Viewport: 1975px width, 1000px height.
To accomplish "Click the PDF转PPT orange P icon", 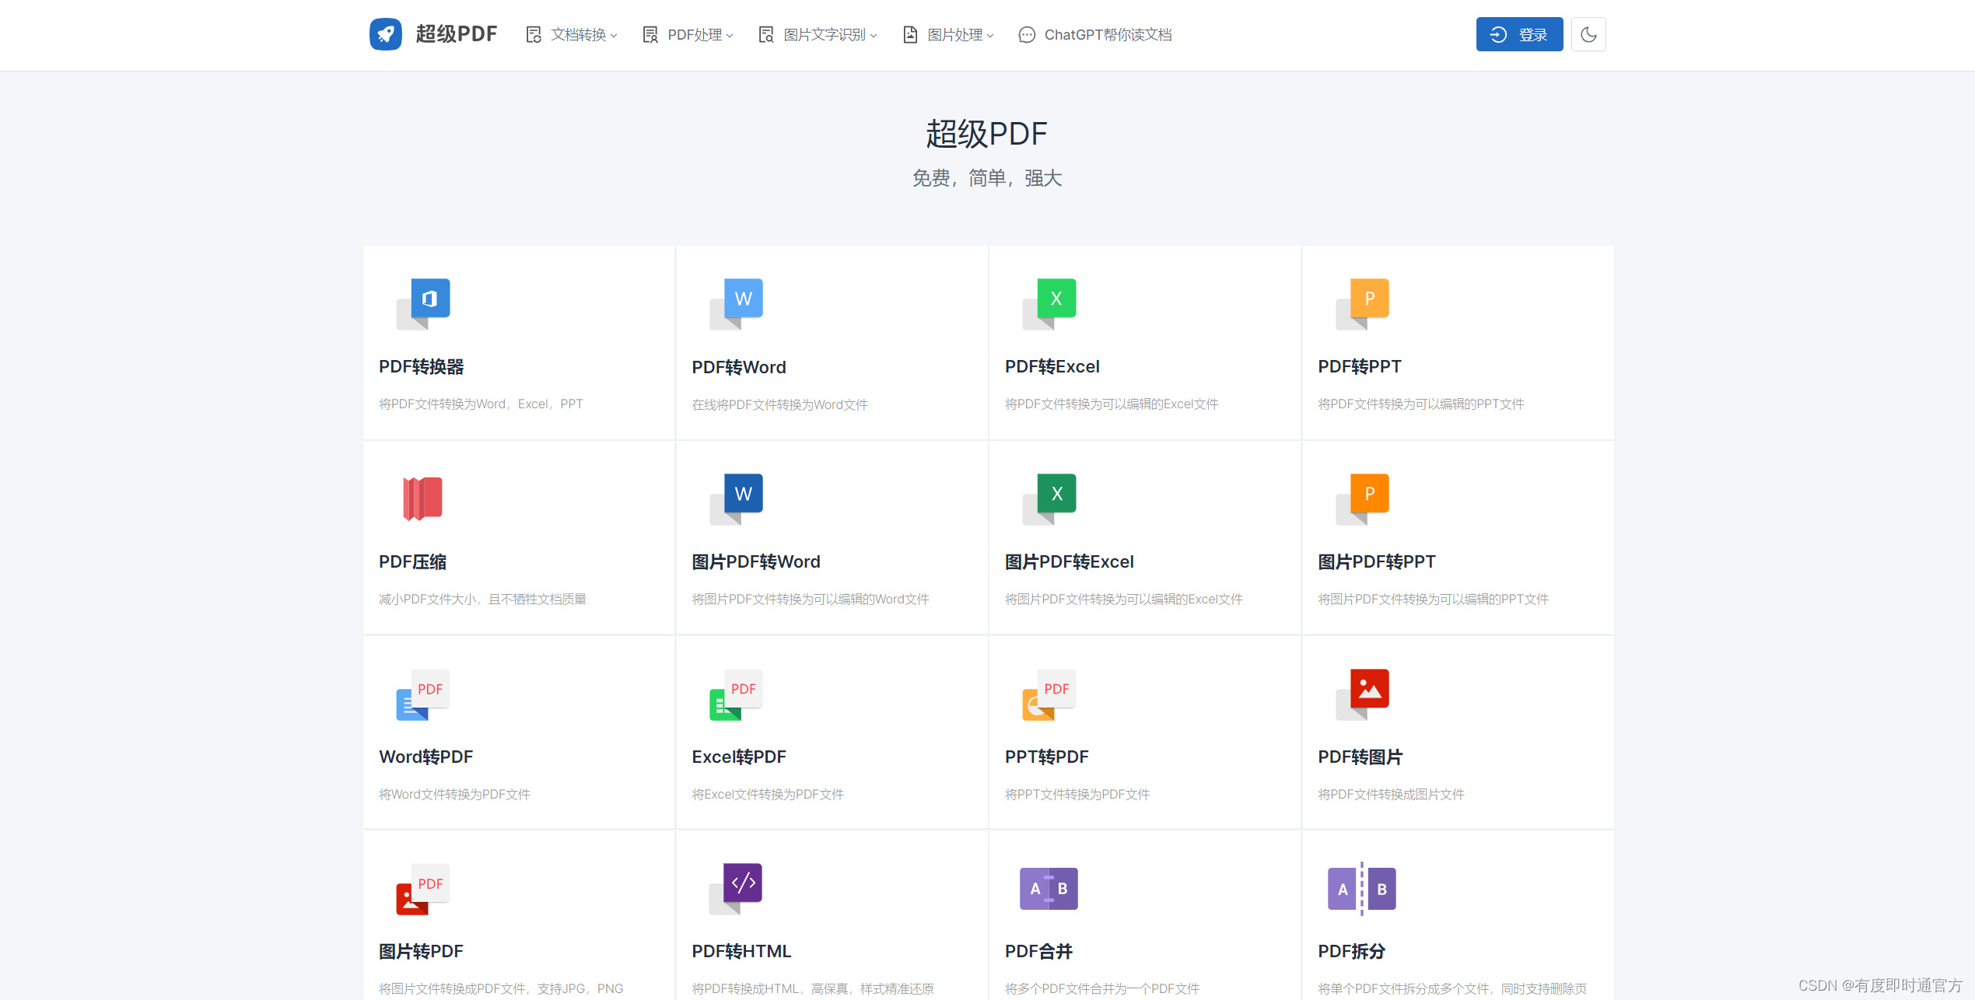I will tap(1362, 303).
